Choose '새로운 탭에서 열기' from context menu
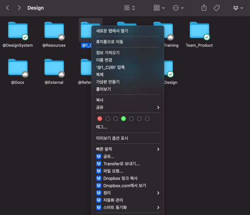This screenshot has height=215, width=250. pyautogui.click(x=112, y=31)
